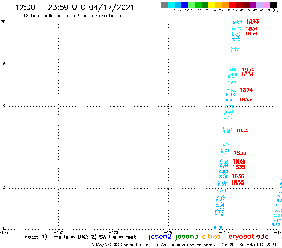Click the 'jason2' satellite label
Viewport: 282px width, 248px height.
pyautogui.click(x=160, y=237)
